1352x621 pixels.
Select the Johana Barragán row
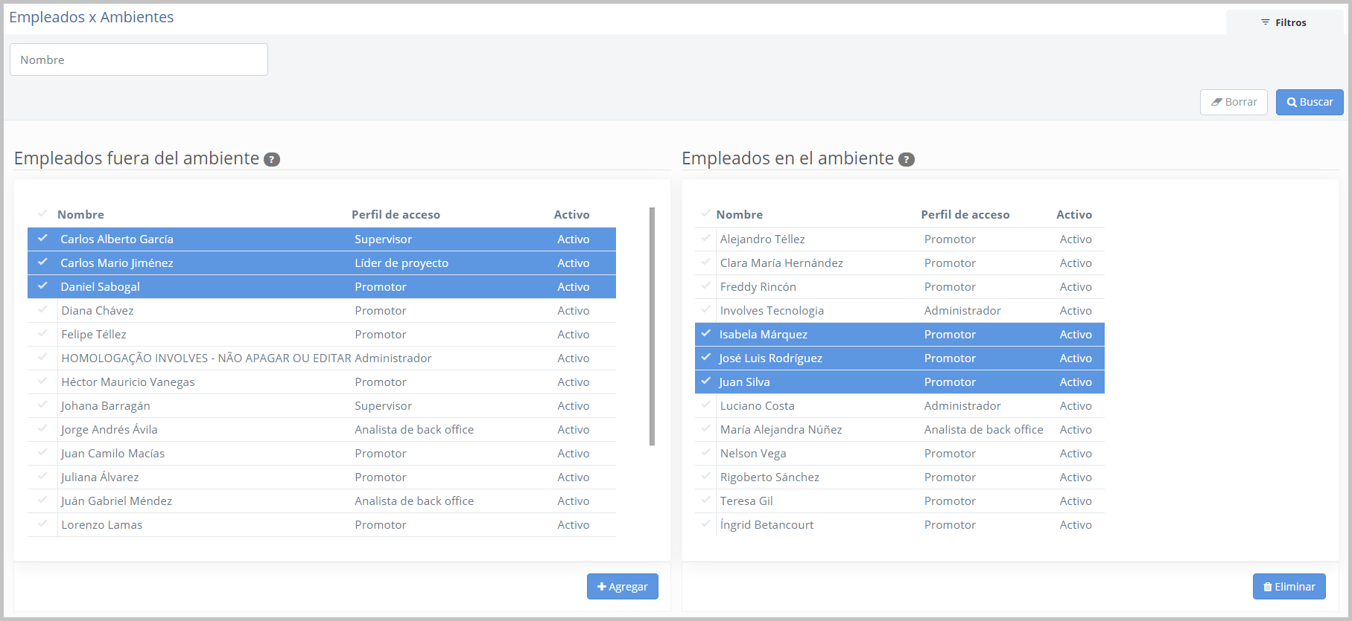coord(106,405)
